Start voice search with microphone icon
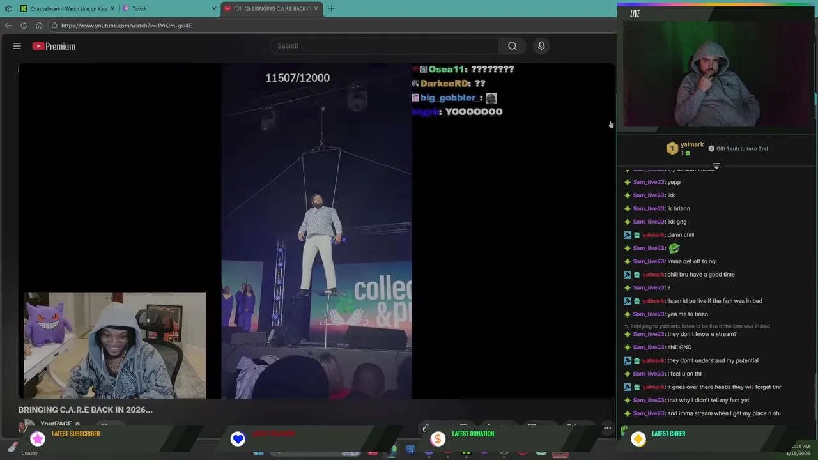This screenshot has width=818, height=460. point(541,46)
